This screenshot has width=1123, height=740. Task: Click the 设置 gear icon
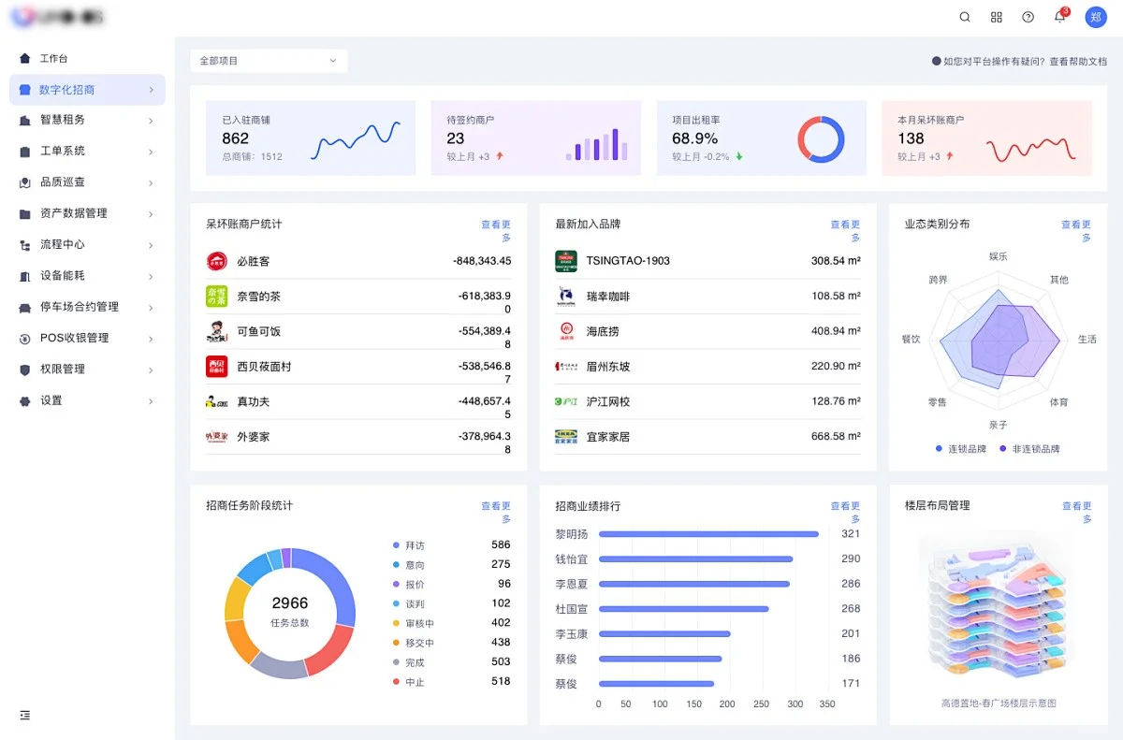click(x=25, y=400)
